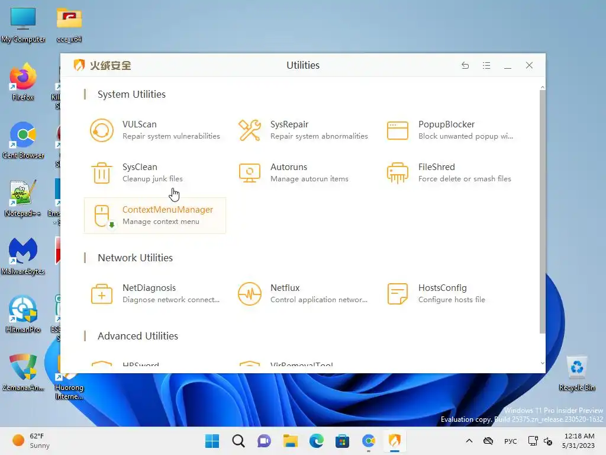606x455 pixels.
Task: Select the Notepad++ desktop shortcut
Action: (x=23, y=198)
